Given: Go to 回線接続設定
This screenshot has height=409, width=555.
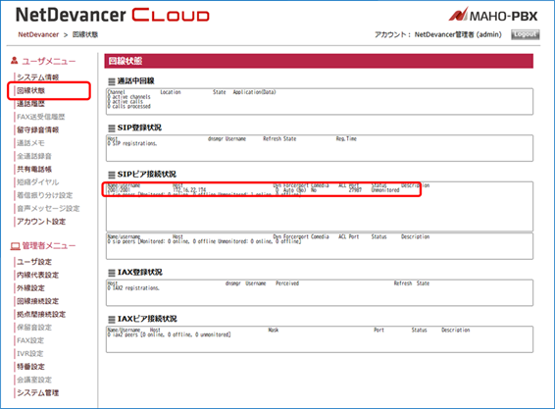Looking at the screenshot, I should [x=38, y=301].
